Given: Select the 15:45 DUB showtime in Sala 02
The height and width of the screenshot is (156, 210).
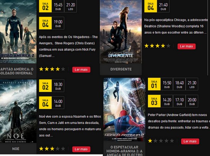Looking at the screenshot, I should tap(58, 6).
